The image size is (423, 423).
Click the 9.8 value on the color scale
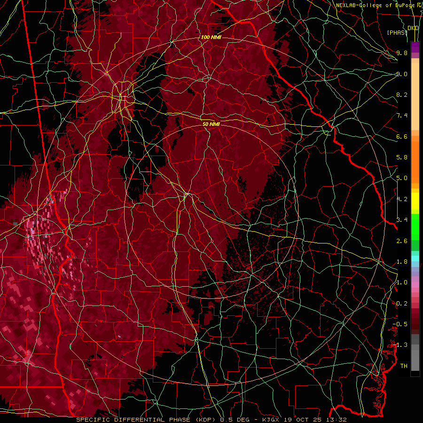[x=402, y=53]
